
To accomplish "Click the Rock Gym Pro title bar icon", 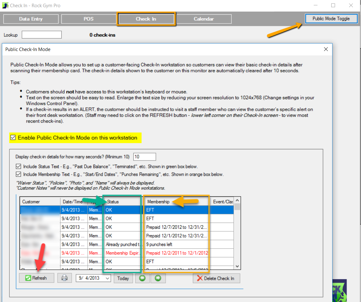I will pyautogui.click(x=5, y=5).
